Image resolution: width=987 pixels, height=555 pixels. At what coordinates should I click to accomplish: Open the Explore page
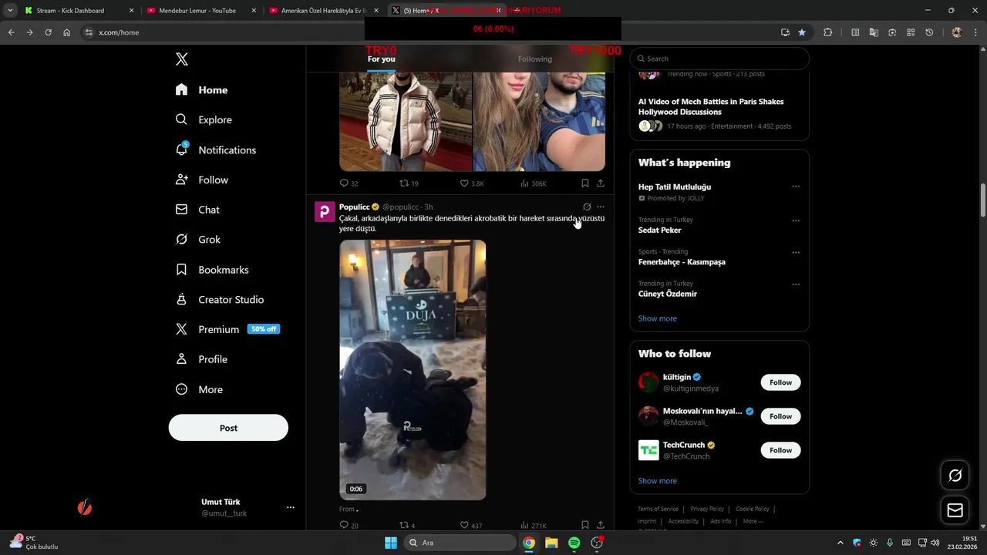click(x=204, y=119)
